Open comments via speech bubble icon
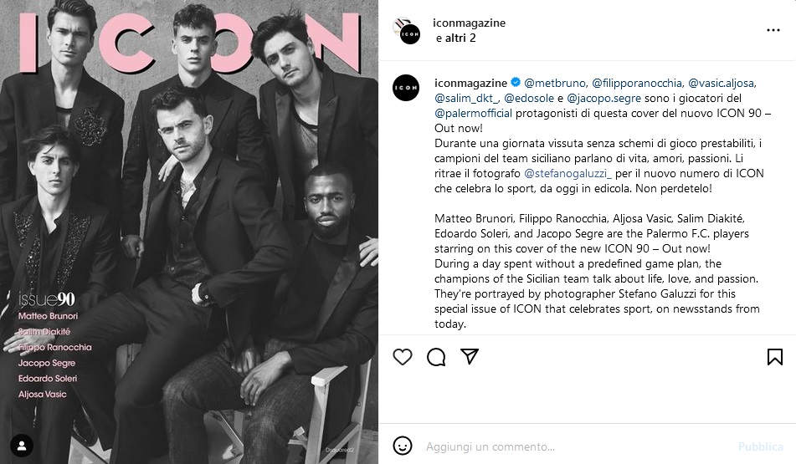796x464 pixels. pos(436,357)
